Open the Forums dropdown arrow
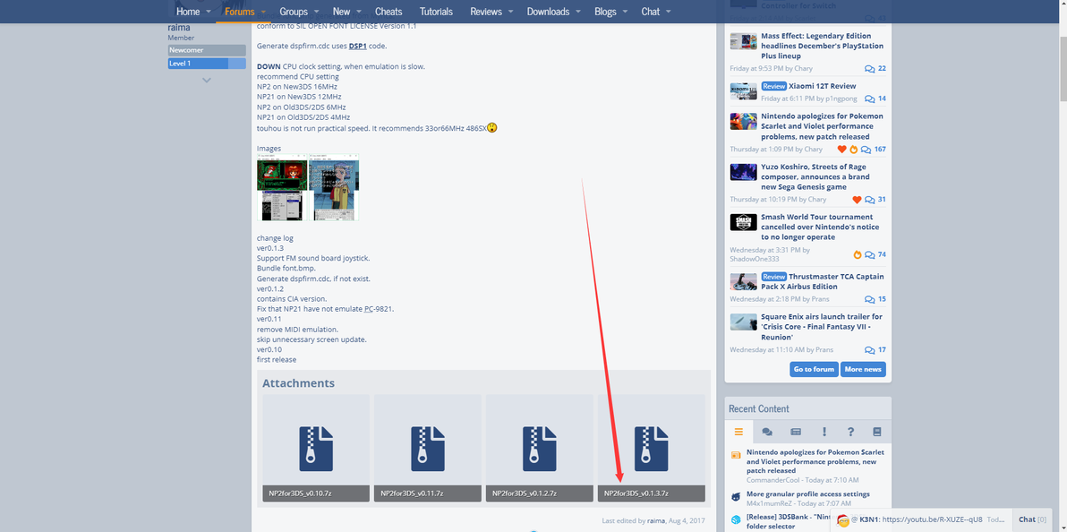 pyautogui.click(x=264, y=12)
